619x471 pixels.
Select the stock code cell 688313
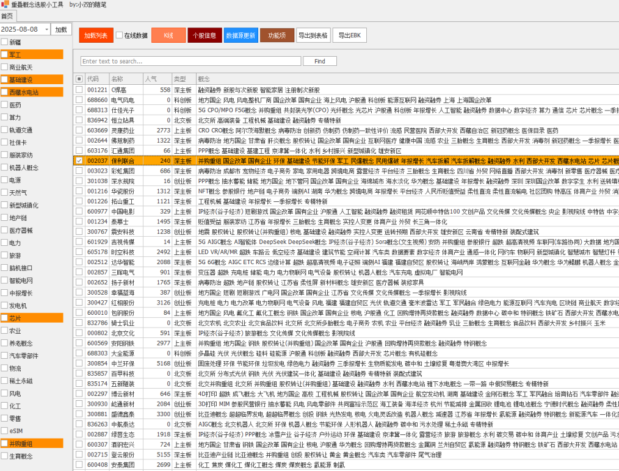[97, 110]
